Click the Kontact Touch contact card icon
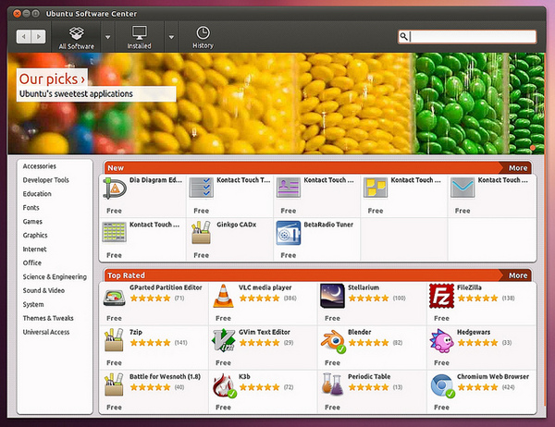555x427 pixels. [289, 188]
